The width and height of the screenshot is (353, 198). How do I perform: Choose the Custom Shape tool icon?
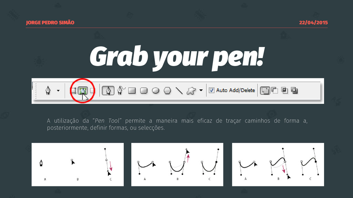click(x=191, y=91)
